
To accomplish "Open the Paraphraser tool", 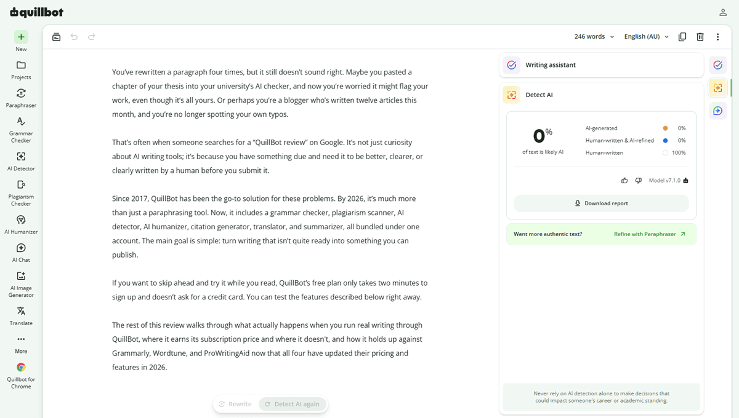I will click(x=21, y=98).
